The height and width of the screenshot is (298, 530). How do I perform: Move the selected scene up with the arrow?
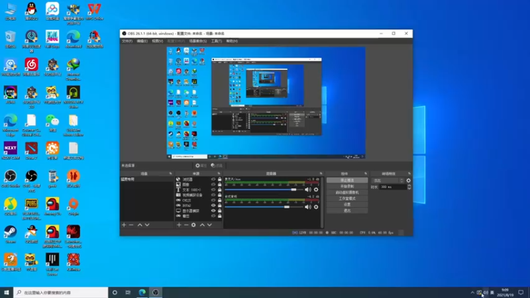140,225
